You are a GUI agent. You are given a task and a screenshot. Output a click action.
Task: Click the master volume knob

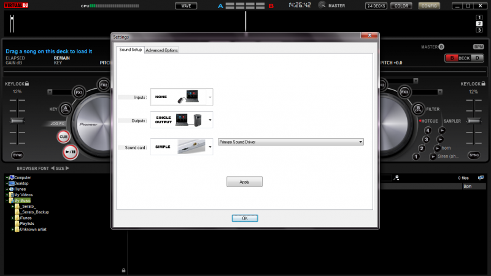[x=322, y=5]
